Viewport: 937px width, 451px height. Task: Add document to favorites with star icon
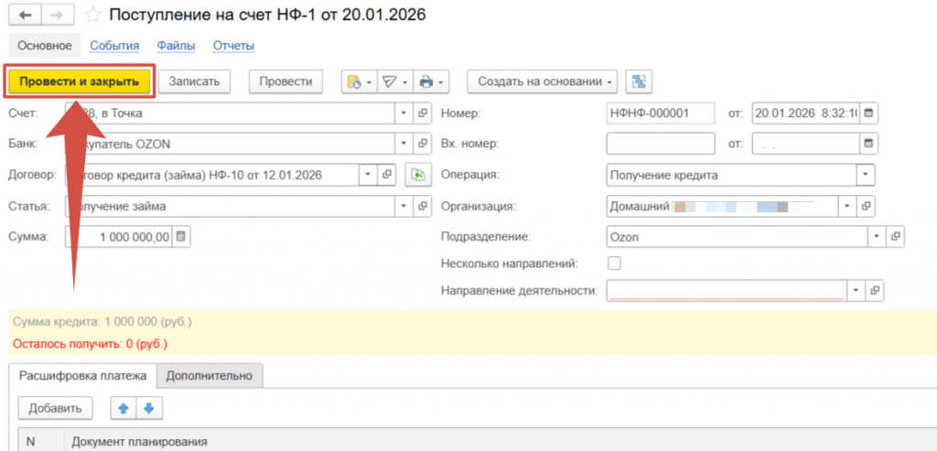click(93, 16)
